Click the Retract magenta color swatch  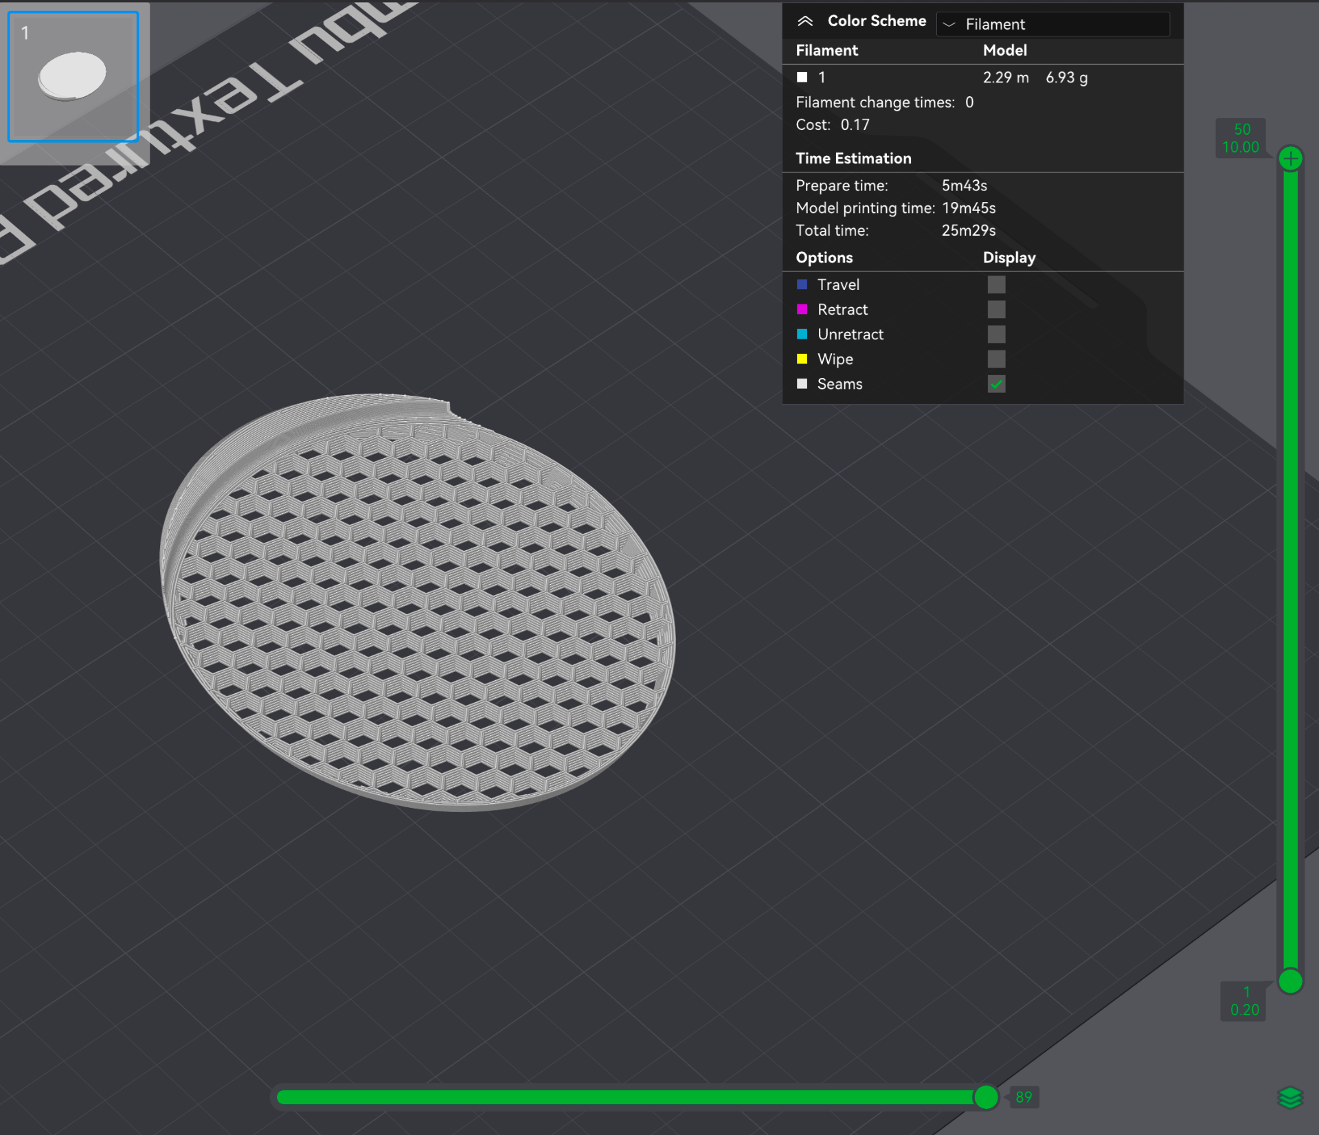coord(802,309)
